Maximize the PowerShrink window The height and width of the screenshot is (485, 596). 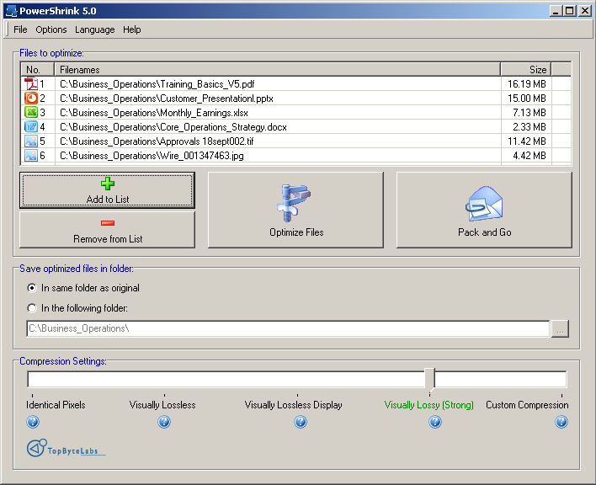(x=569, y=11)
